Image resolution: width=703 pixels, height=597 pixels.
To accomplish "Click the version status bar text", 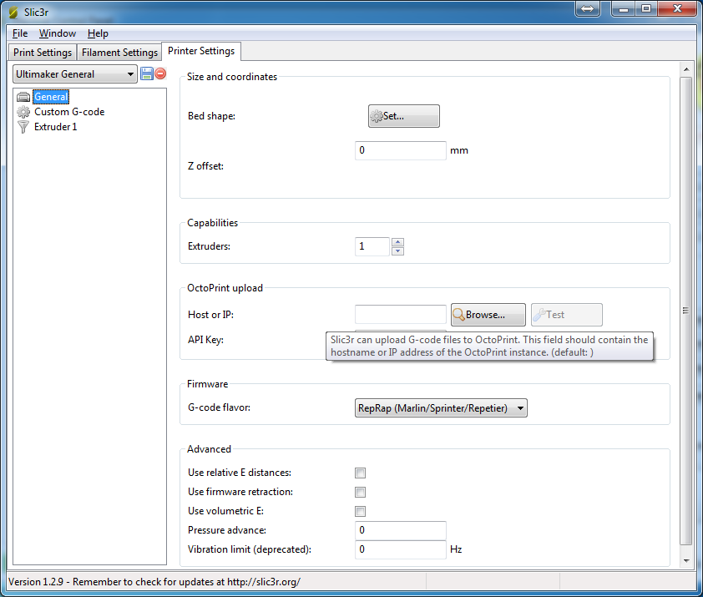I will pos(154,582).
